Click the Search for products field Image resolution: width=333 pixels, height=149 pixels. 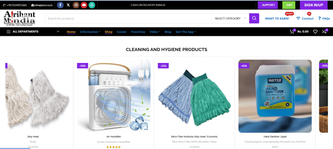coord(128,18)
